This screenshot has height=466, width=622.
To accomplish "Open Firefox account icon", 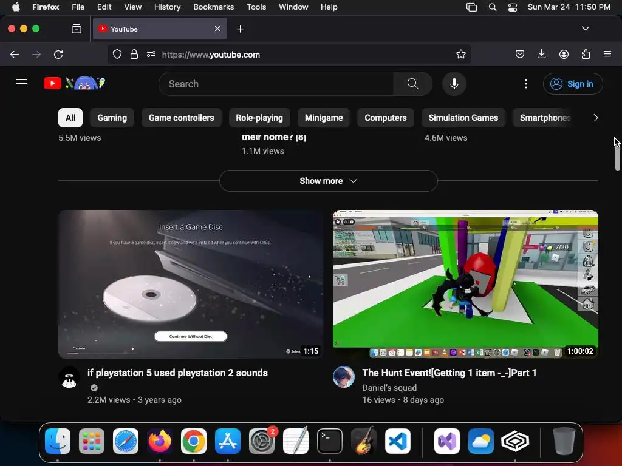I will (x=564, y=54).
